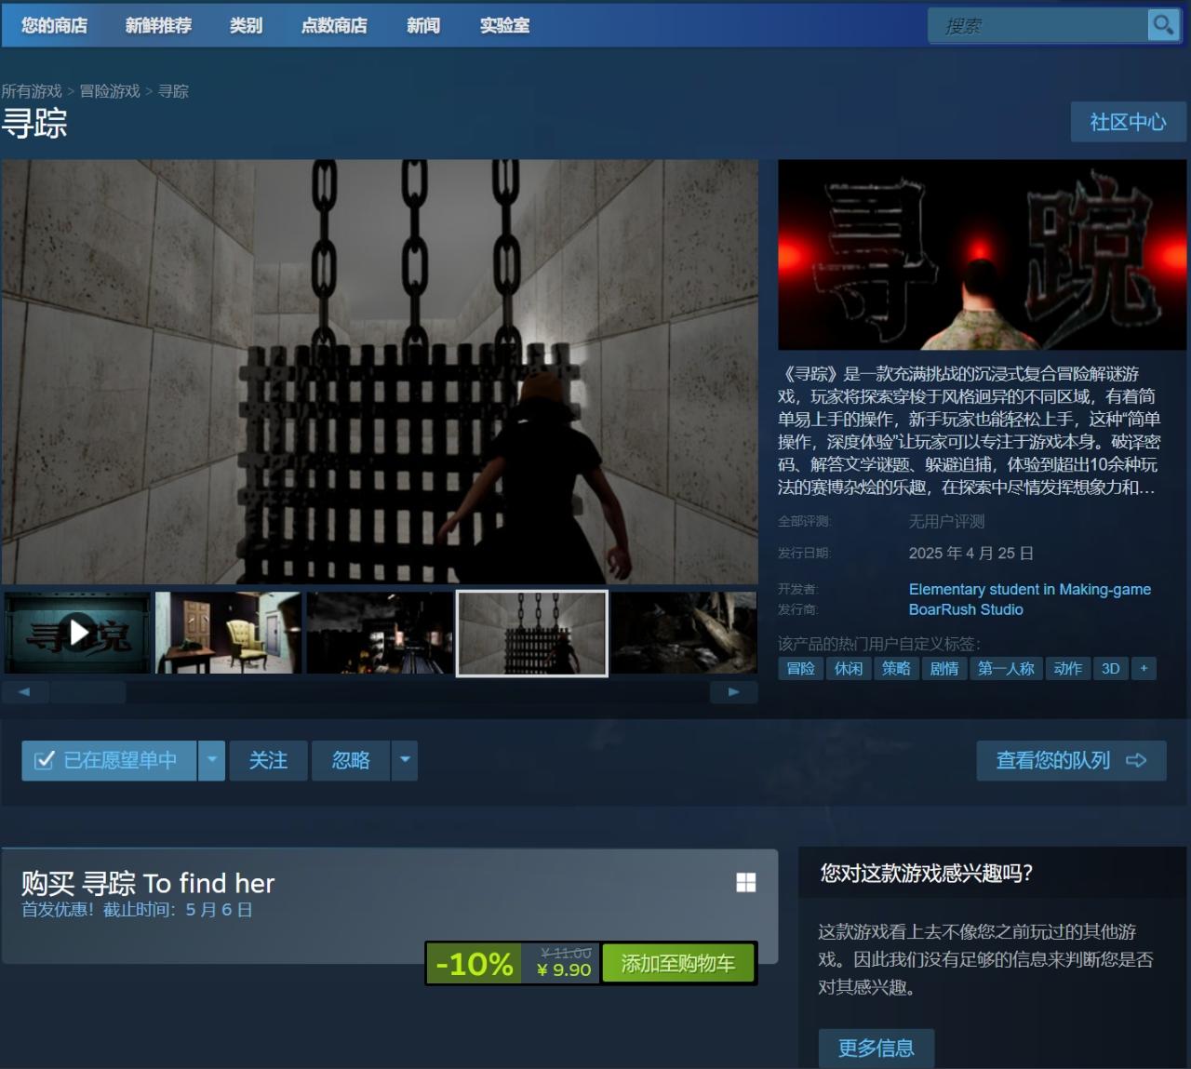Click the search magnifier icon

[x=1163, y=25]
